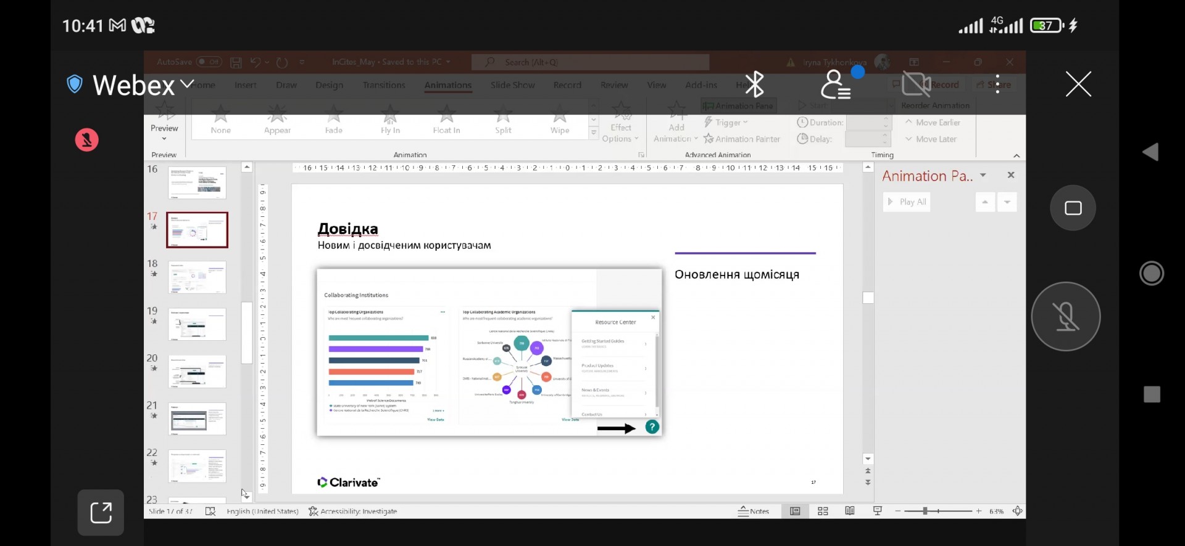Tap the Webex Bluetooth audio icon

click(x=754, y=84)
